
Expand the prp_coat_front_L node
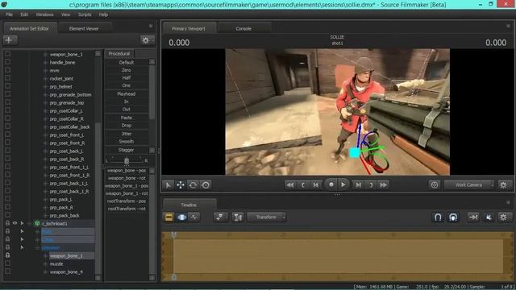45,135
